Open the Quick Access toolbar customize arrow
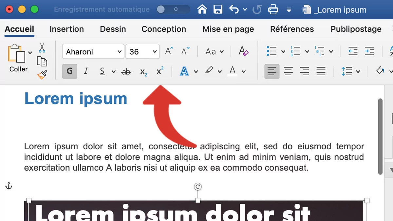Viewport: 393px width, 221px height. pos(289,10)
